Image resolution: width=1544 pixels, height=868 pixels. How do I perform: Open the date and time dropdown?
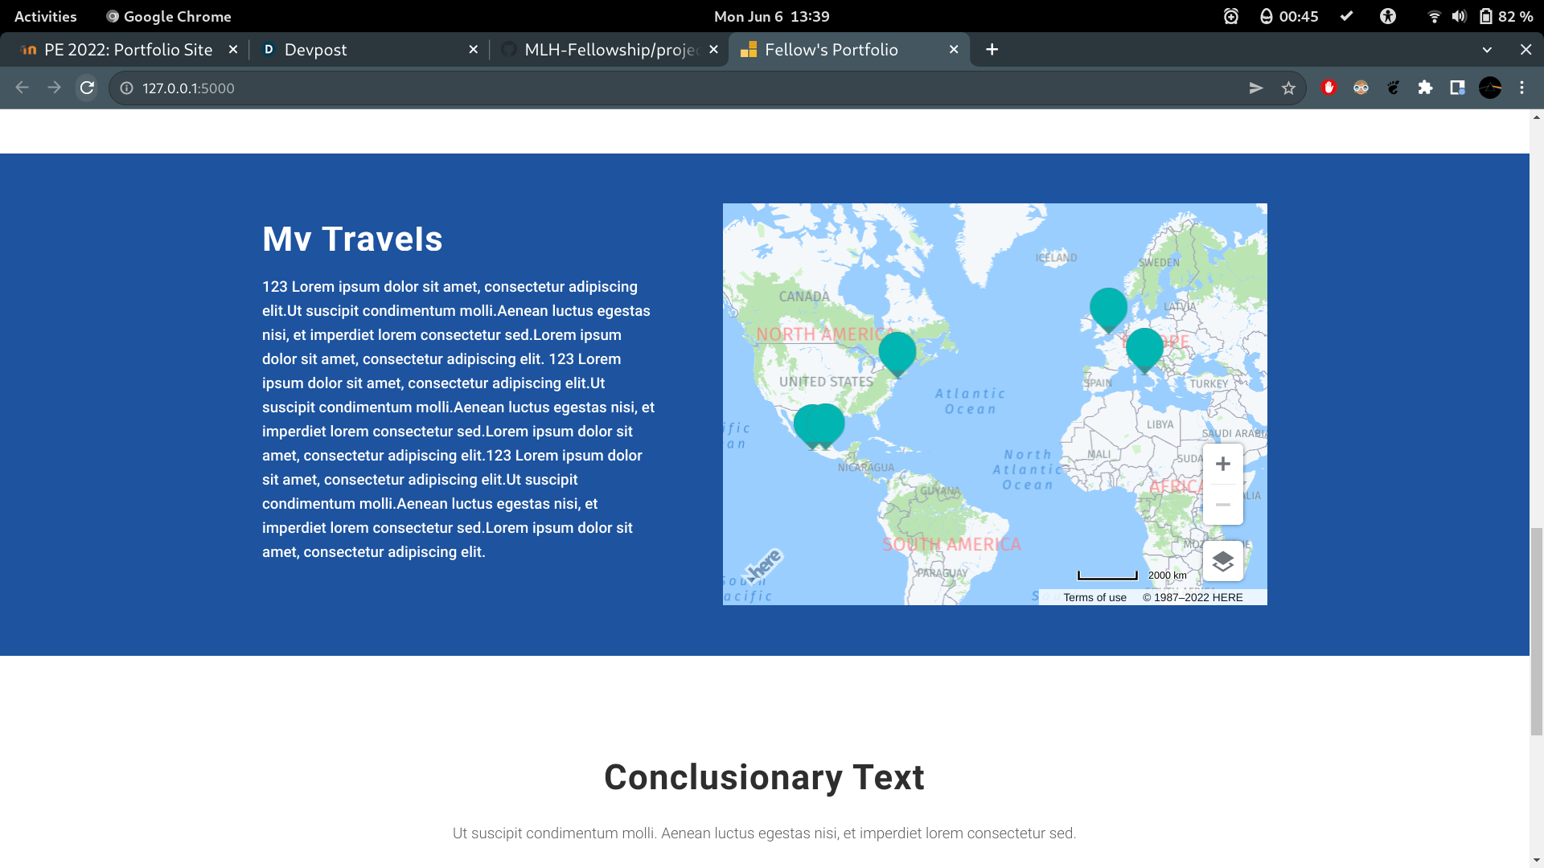click(x=772, y=16)
